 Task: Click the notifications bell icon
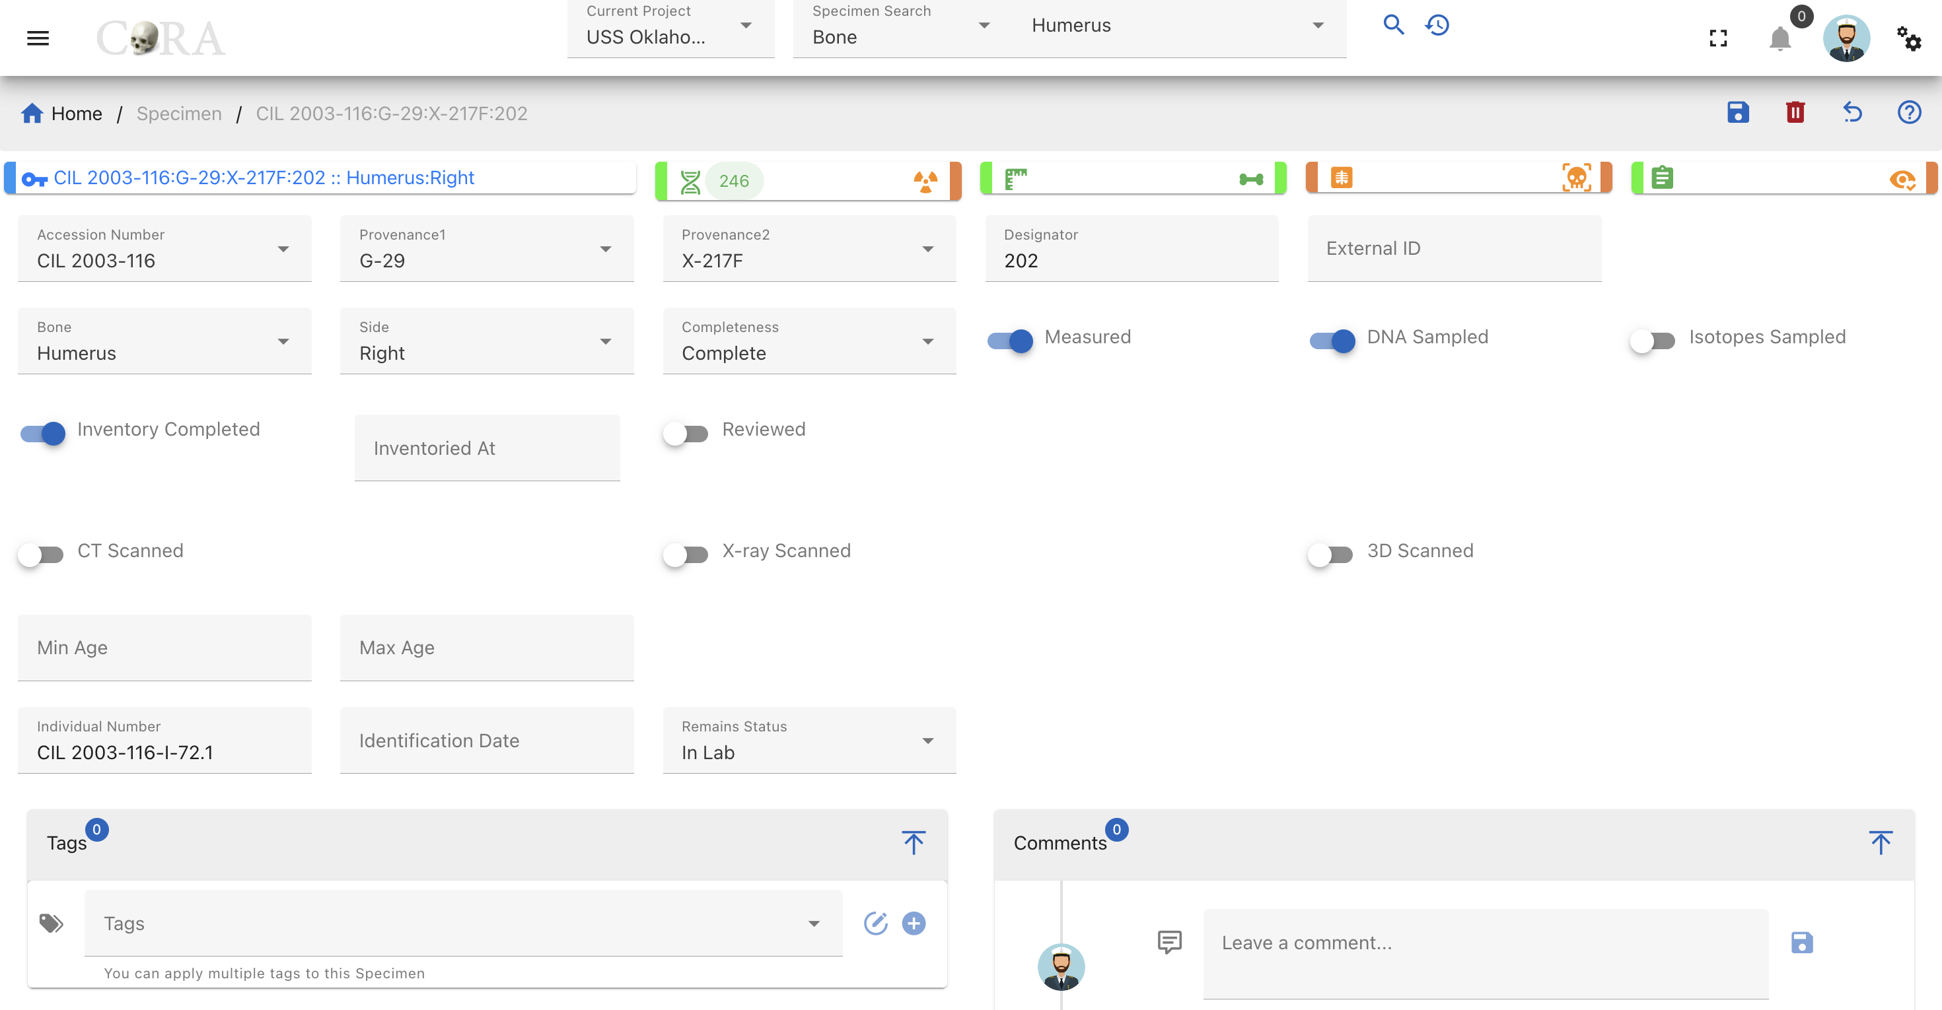[x=1779, y=38]
